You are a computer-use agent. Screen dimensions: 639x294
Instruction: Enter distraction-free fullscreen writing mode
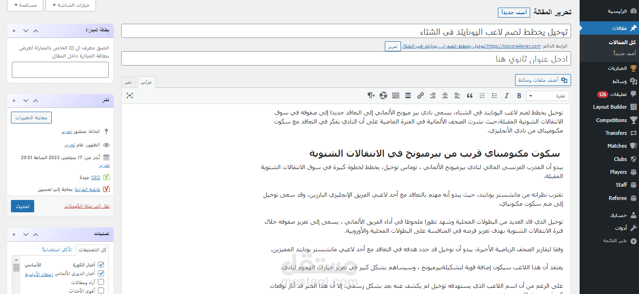click(x=130, y=95)
